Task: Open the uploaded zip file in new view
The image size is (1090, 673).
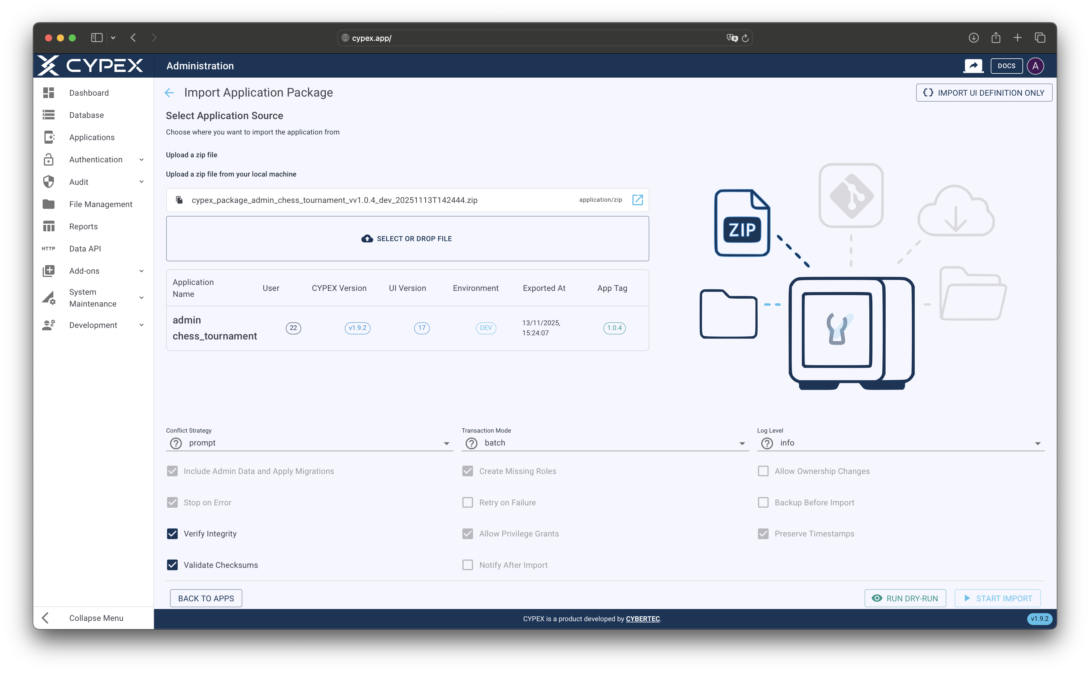Action: (637, 200)
